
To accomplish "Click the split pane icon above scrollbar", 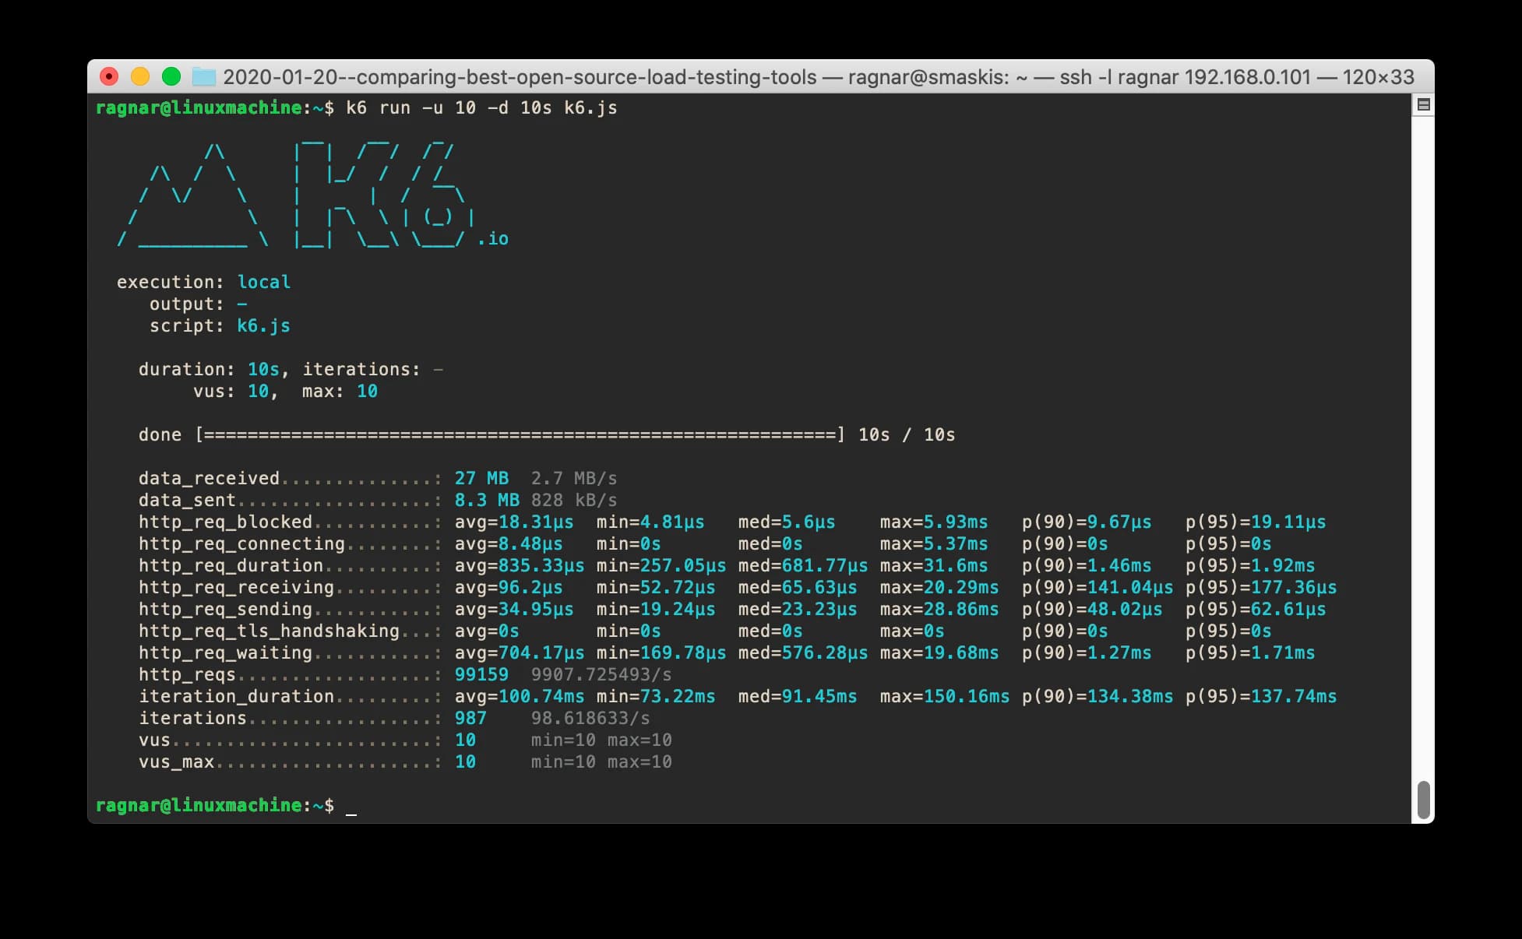I will [x=1423, y=104].
